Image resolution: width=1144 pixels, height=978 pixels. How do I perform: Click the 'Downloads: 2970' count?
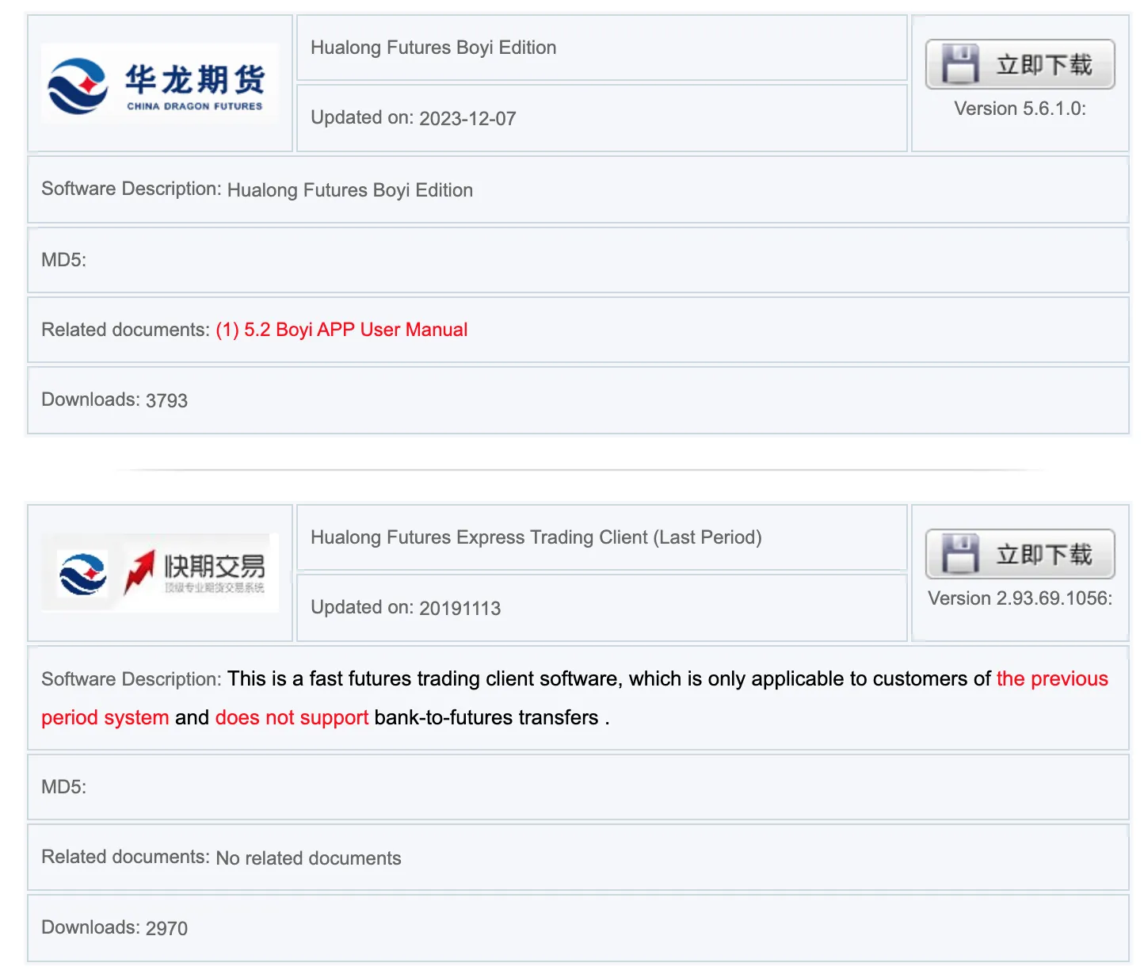pyautogui.click(x=115, y=928)
